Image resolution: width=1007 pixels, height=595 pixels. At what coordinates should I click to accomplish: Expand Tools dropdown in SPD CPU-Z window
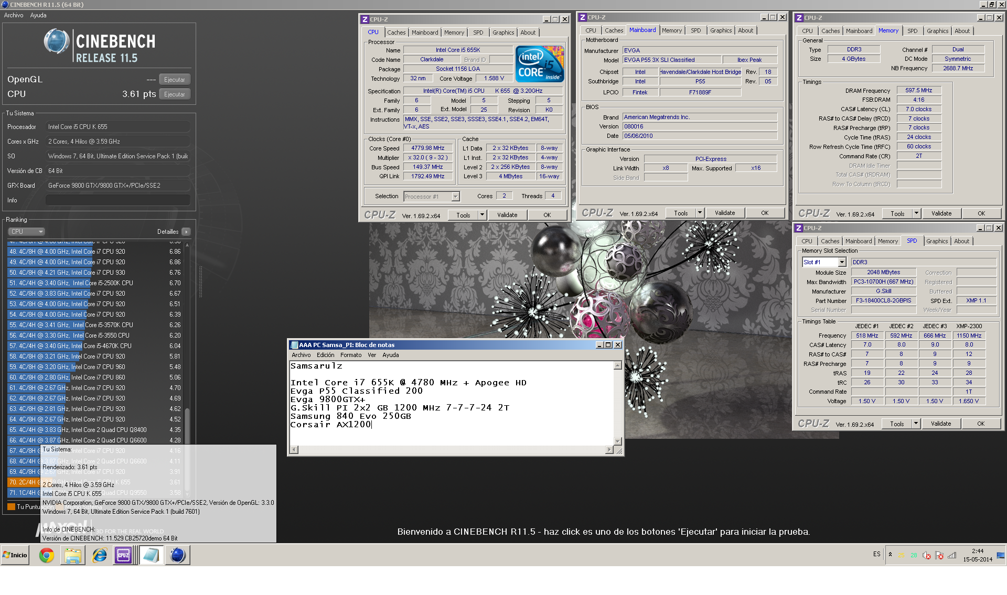[916, 424]
